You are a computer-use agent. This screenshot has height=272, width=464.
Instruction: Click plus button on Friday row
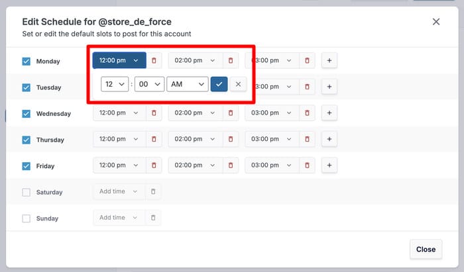pos(329,165)
